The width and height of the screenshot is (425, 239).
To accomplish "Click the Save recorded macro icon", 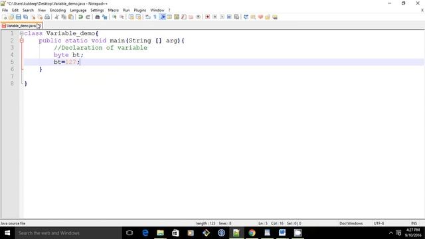I will [236, 17].
